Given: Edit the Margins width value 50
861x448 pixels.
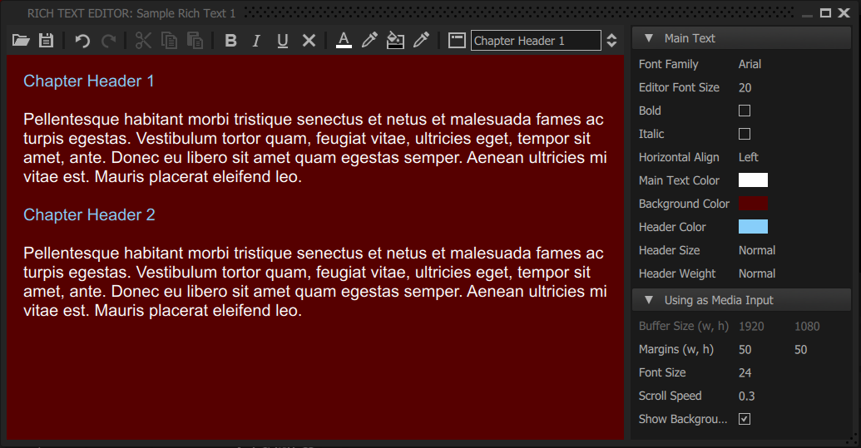Looking at the screenshot, I should click(745, 350).
